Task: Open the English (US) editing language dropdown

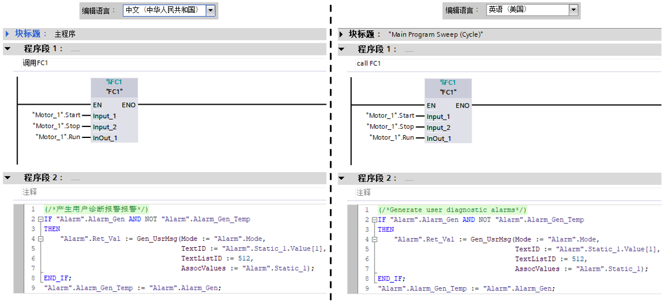Action: tap(573, 10)
